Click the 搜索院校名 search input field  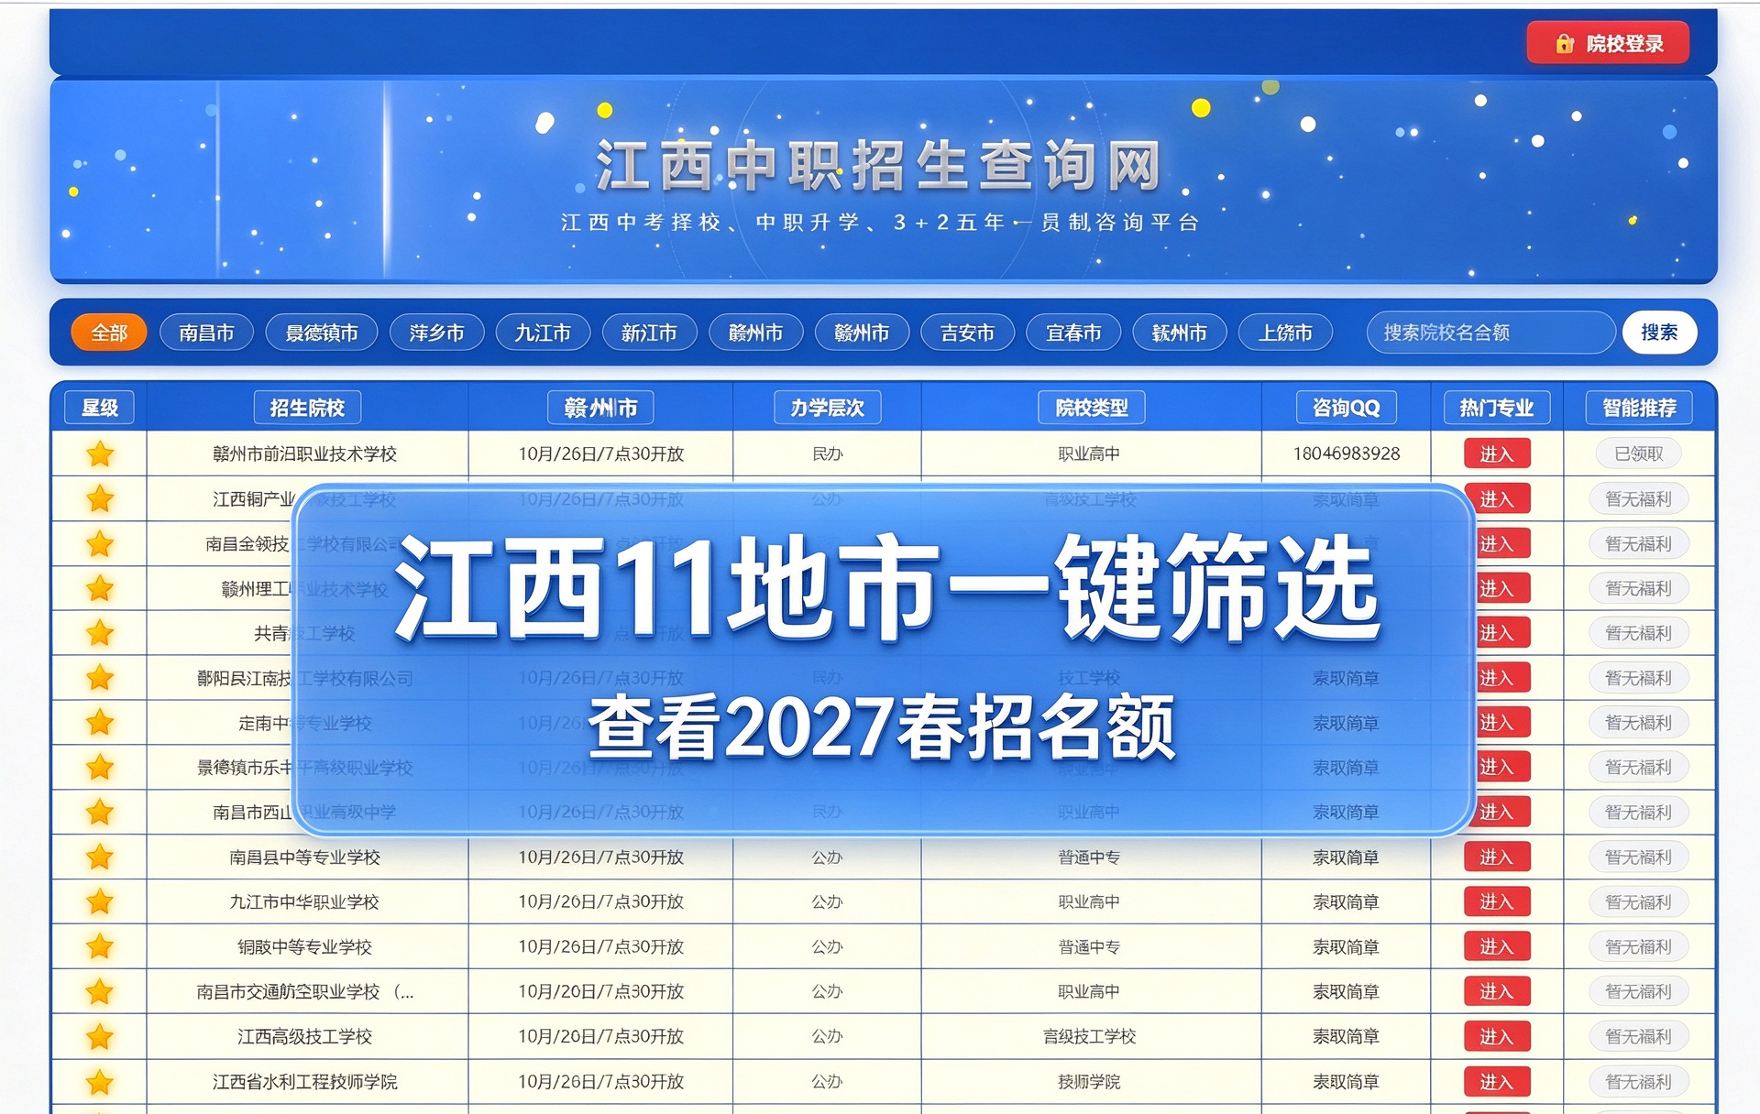(x=1491, y=333)
